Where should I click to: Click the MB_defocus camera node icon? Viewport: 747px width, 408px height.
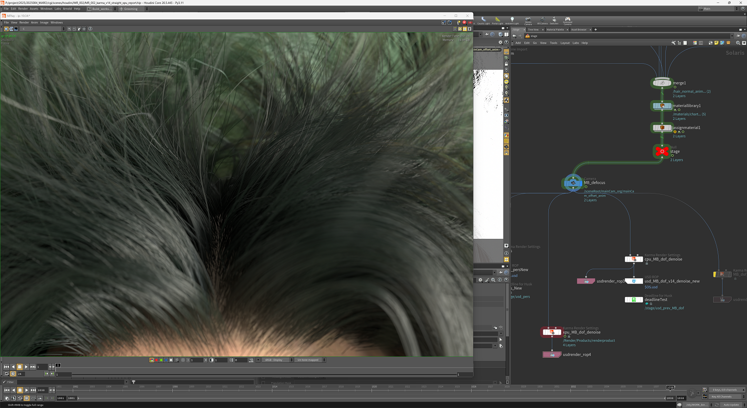point(573,183)
